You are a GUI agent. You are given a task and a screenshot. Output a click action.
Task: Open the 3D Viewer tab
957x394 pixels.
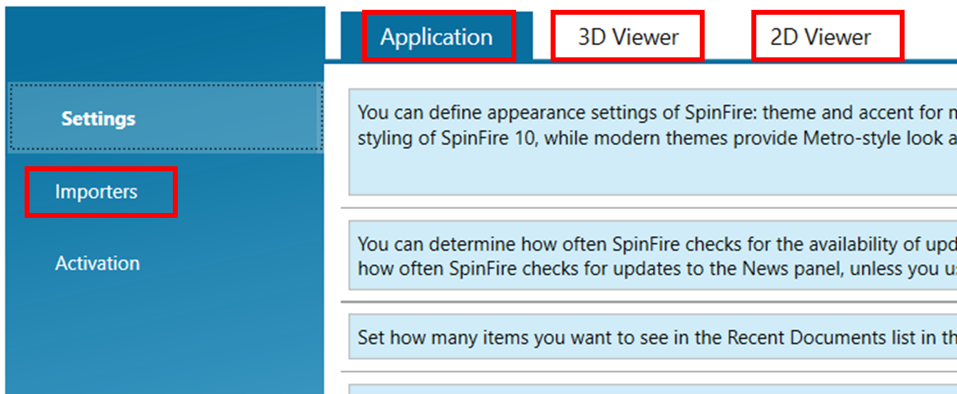(x=628, y=37)
